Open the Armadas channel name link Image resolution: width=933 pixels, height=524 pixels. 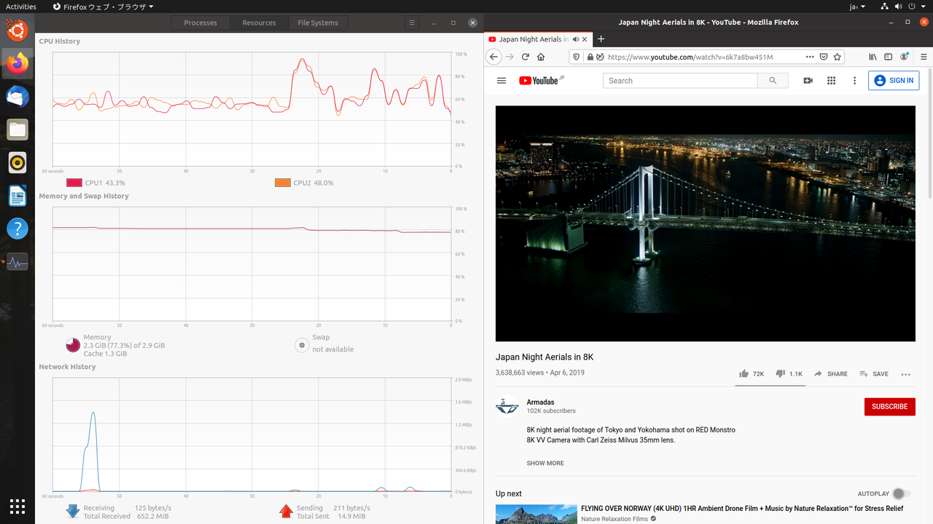pos(541,402)
